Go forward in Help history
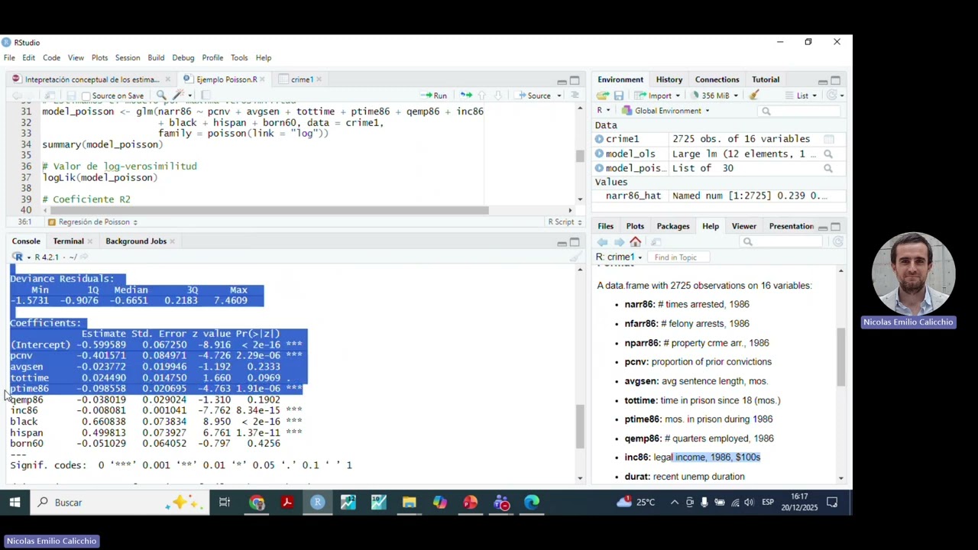Screen dimensions: 978x550 620,242
